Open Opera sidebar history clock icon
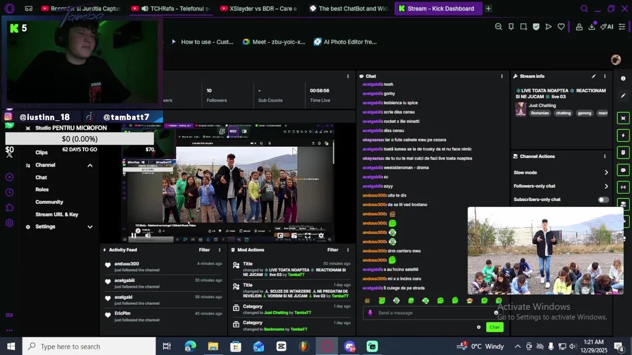632x355 pixels. [9, 192]
